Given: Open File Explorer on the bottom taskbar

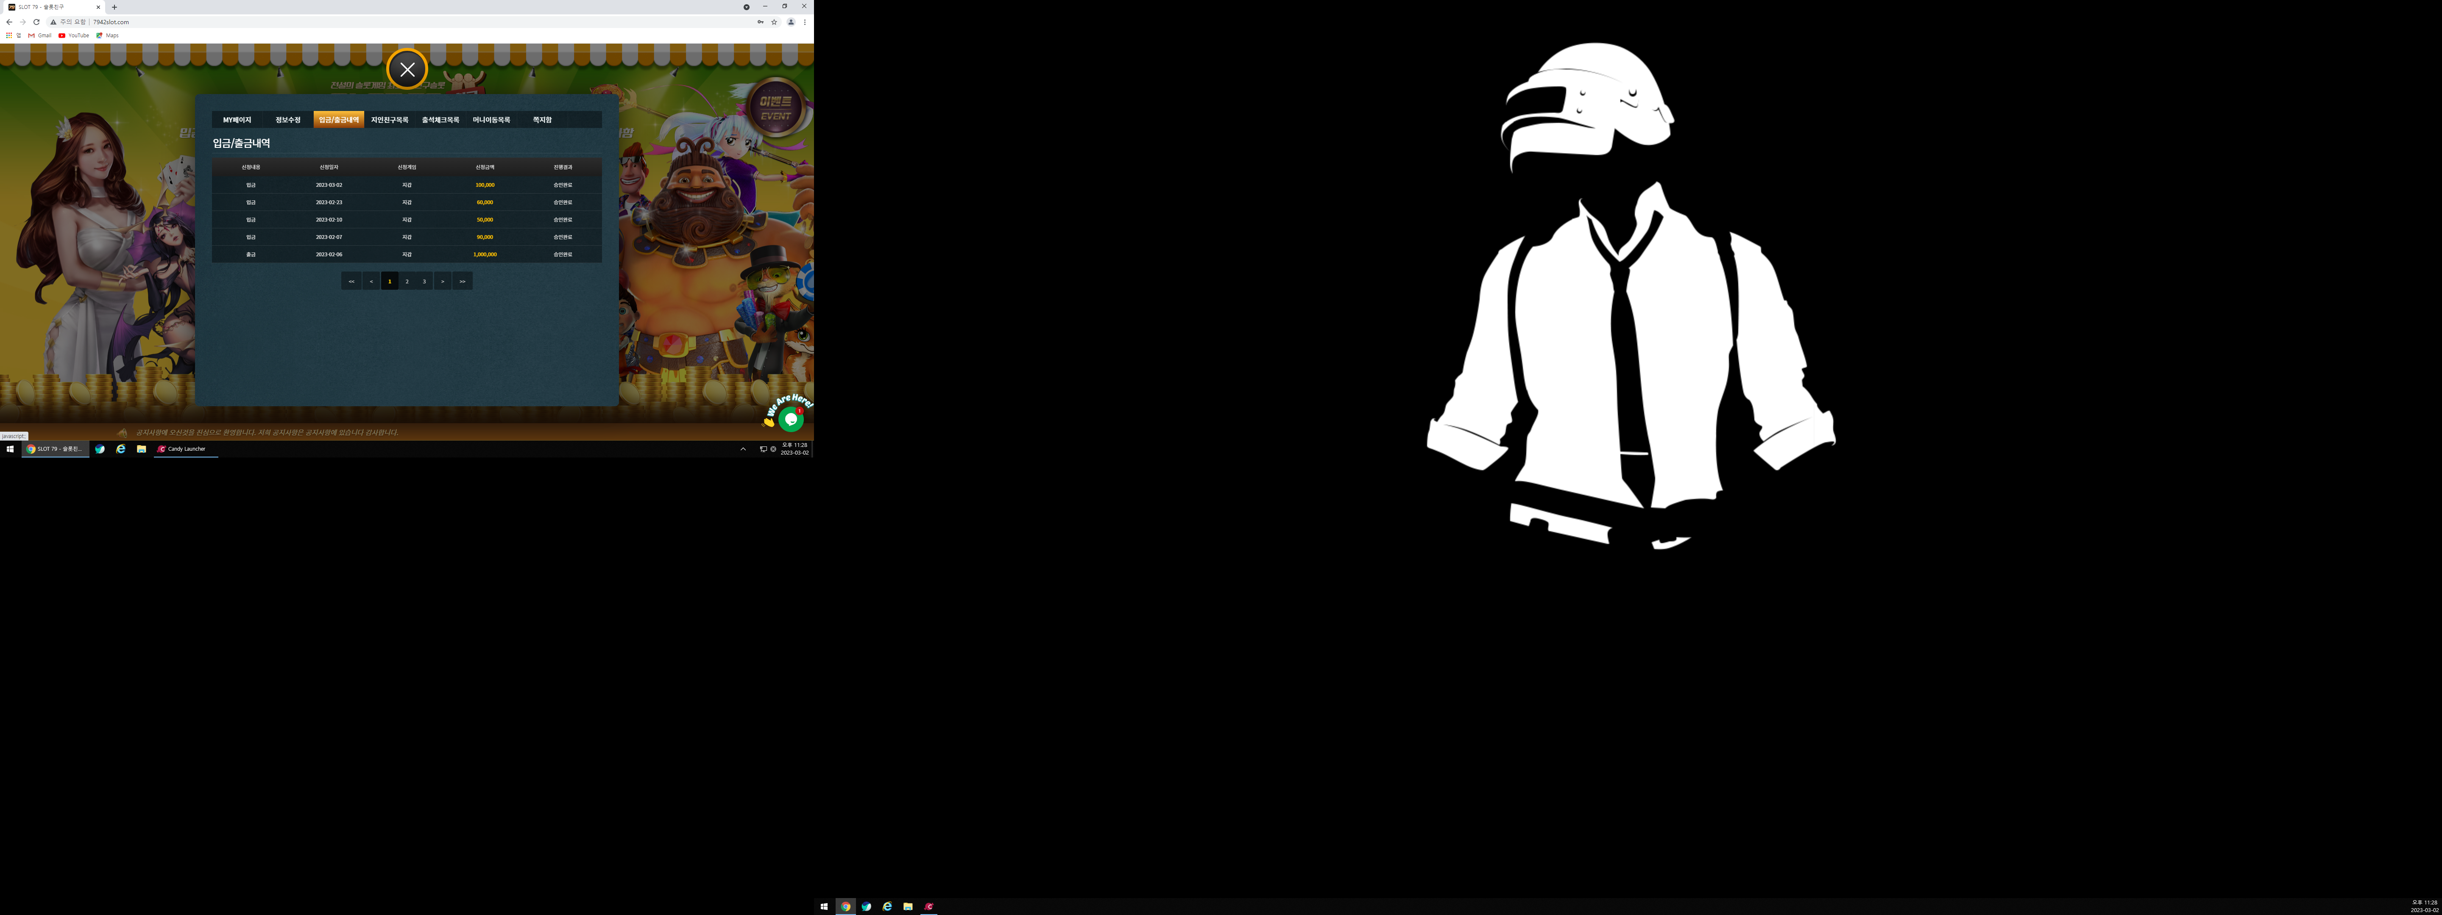Looking at the screenshot, I should [908, 907].
